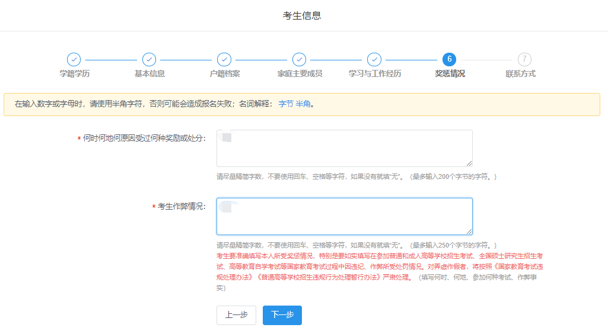Open the 半角 explanation link
The height and width of the screenshot is (334, 608).
point(303,104)
